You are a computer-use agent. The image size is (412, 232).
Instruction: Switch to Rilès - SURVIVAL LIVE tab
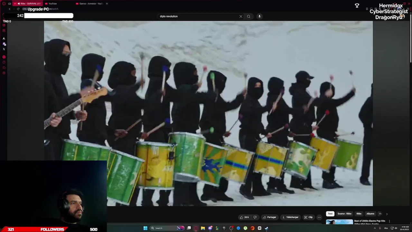point(27,4)
